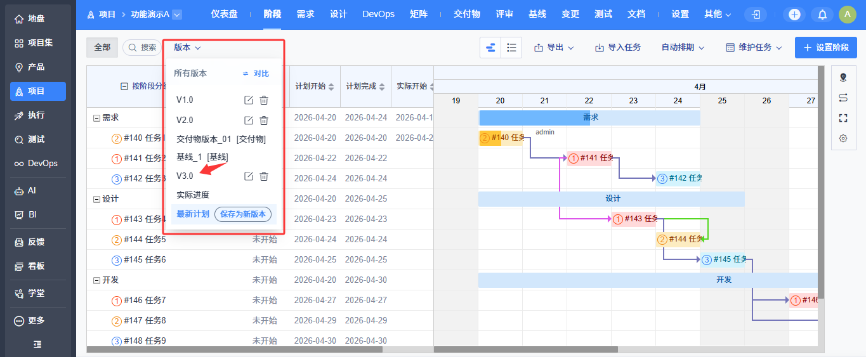The width and height of the screenshot is (866, 357).
Task: Click the round plus quick-create icon
Action: point(794,15)
